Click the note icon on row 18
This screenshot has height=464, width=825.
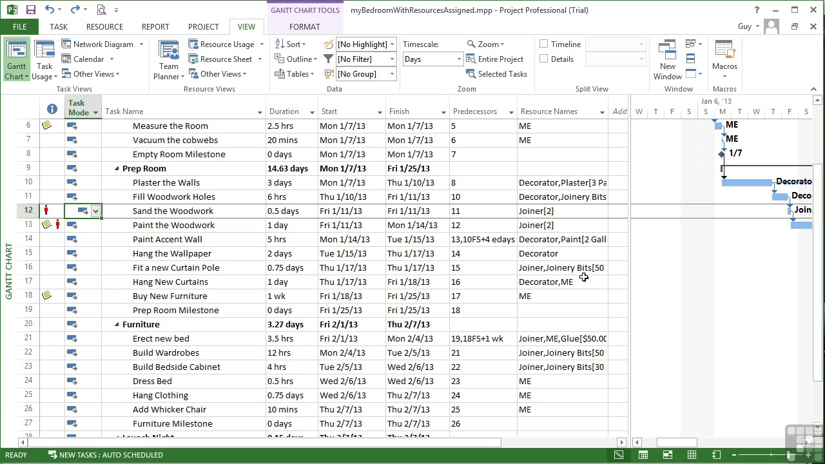tap(46, 295)
